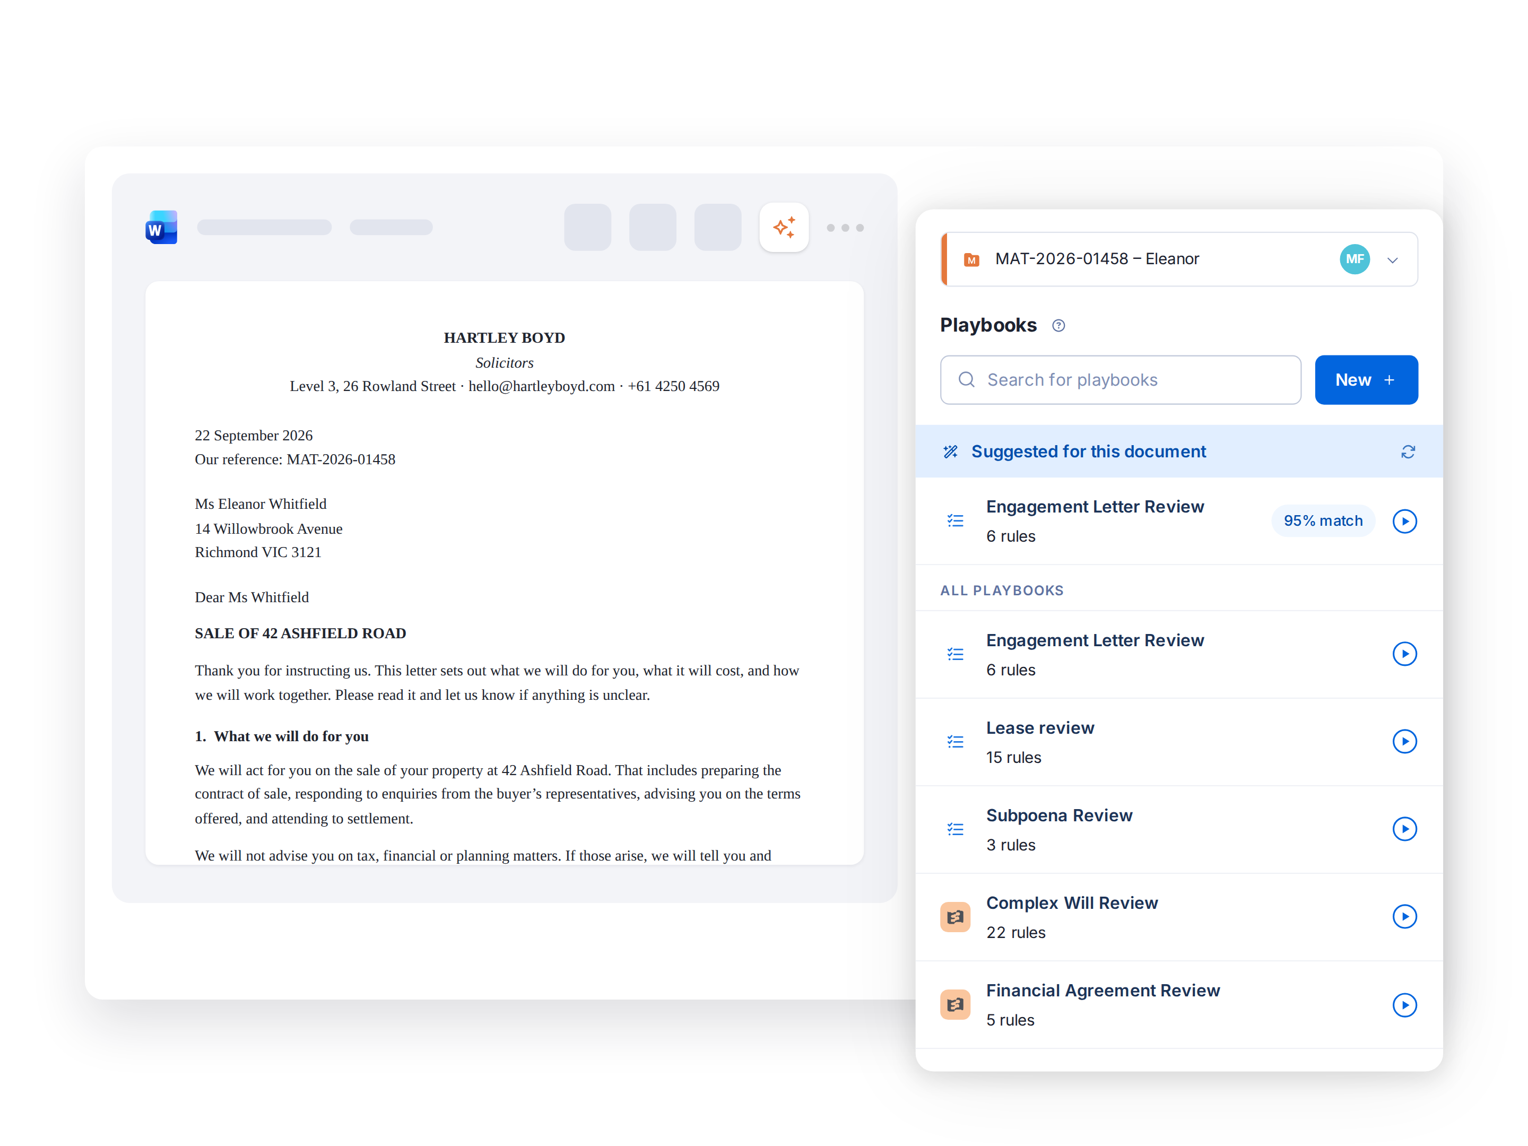1528x1146 pixels.
Task: Run the Lease review playbook
Action: 1404,741
